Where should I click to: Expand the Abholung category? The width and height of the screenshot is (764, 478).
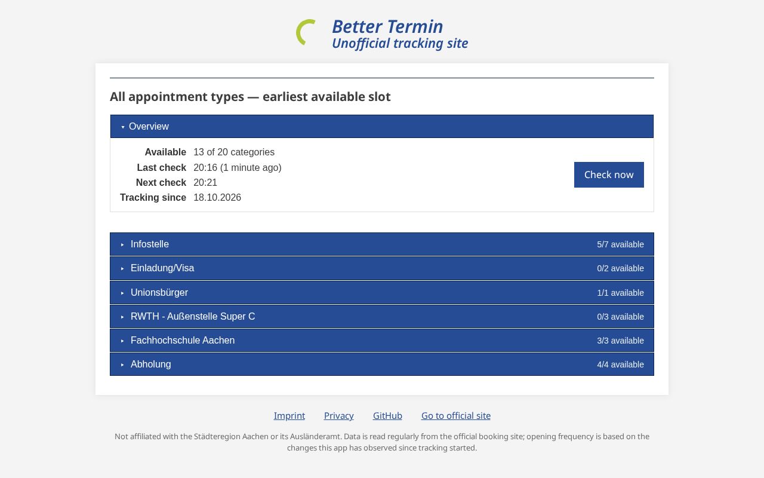(x=382, y=364)
